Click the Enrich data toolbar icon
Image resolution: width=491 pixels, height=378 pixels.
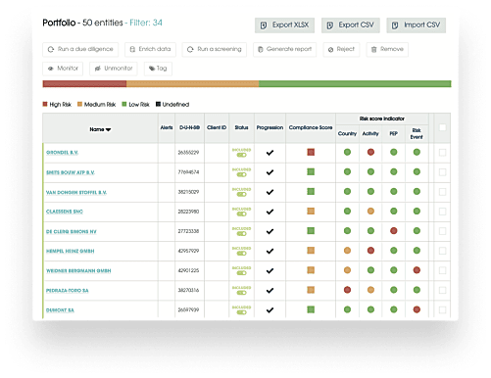tap(132, 49)
